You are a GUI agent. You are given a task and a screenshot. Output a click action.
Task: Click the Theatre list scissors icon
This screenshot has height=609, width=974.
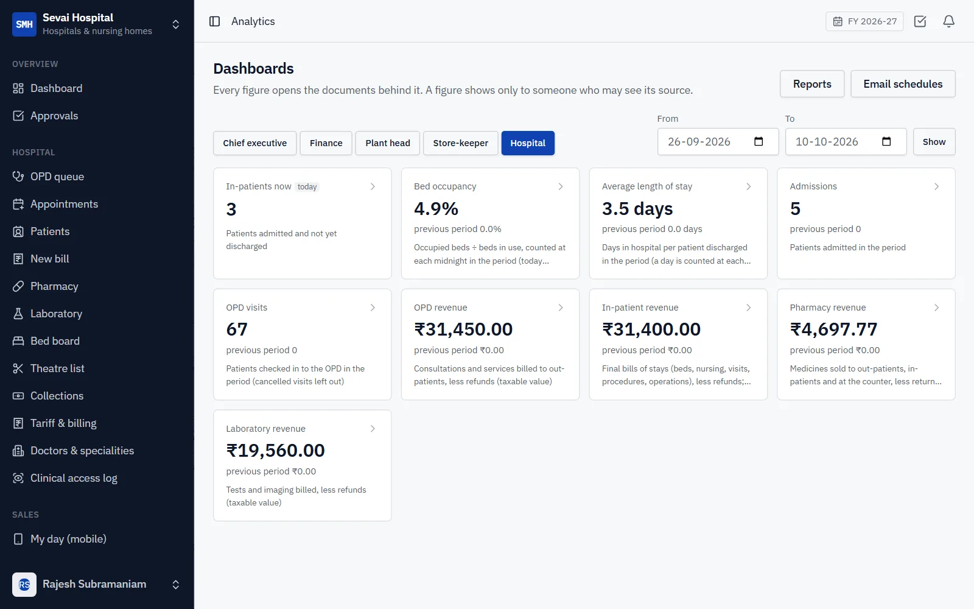tap(18, 368)
